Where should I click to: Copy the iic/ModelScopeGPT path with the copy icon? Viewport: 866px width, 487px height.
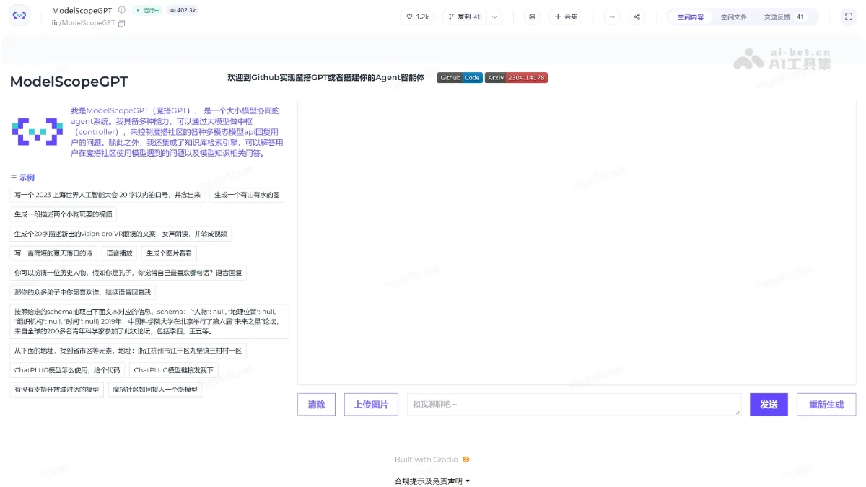point(121,23)
